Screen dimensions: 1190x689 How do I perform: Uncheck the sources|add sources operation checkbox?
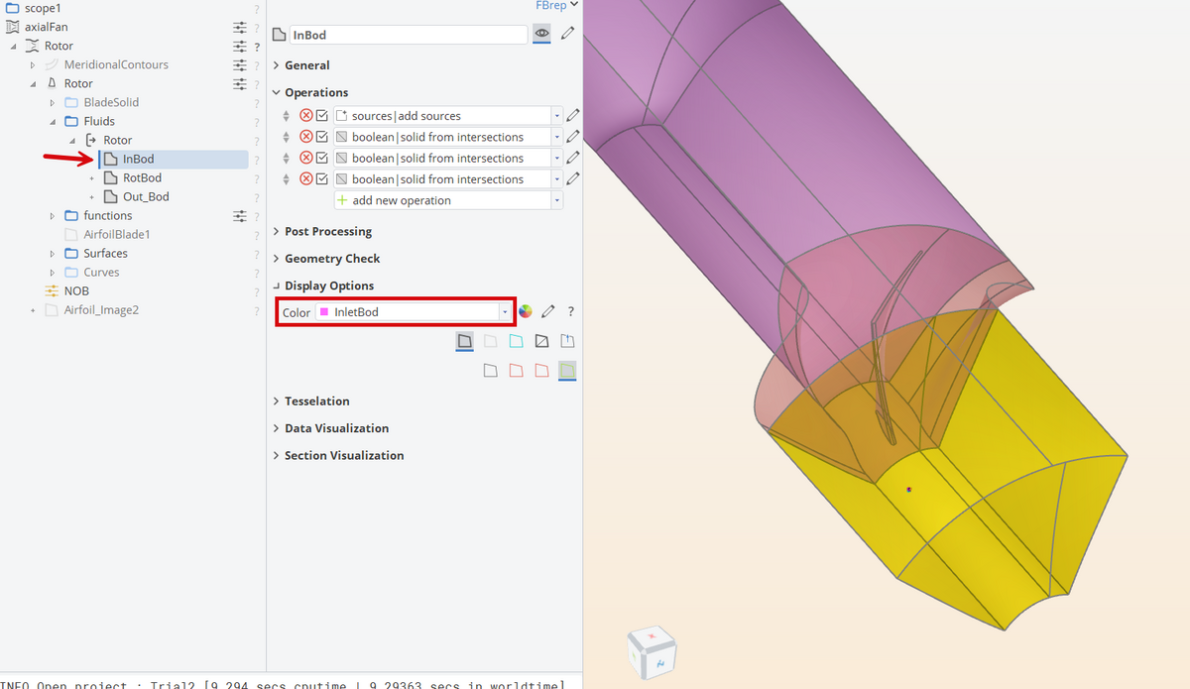point(322,116)
